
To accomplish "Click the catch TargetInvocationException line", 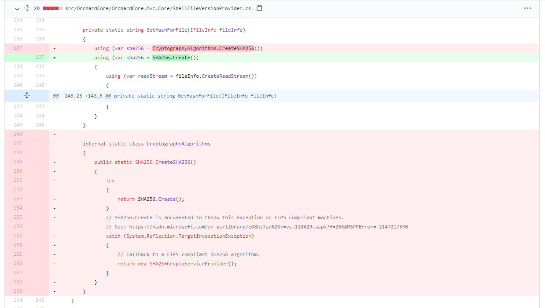I will [180, 236].
